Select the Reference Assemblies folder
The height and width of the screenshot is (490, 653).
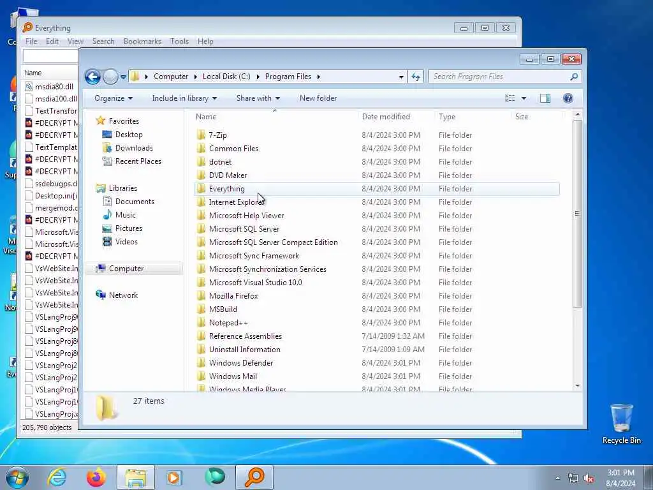[x=246, y=336]
